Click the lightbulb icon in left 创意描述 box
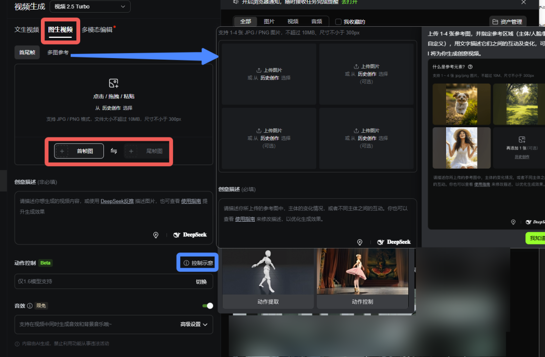This screenshot has width=545, height=357. click(156, 235)
